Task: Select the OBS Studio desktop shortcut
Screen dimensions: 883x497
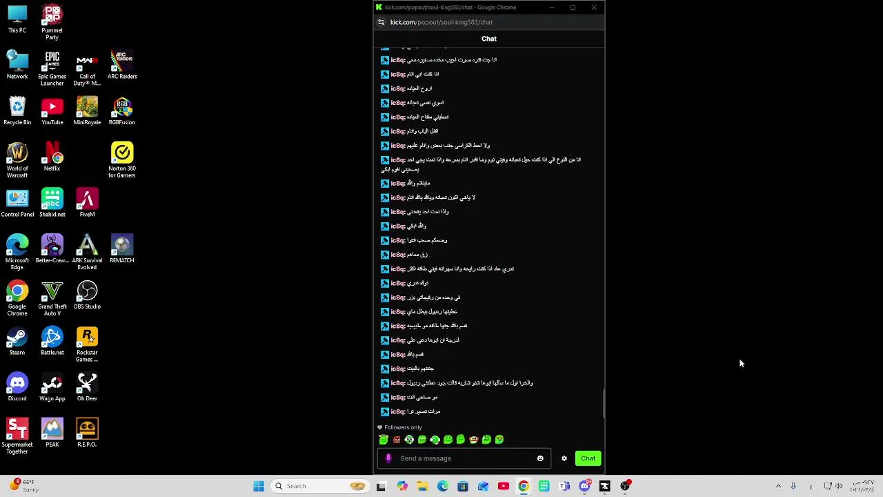Action: [87, 295]
